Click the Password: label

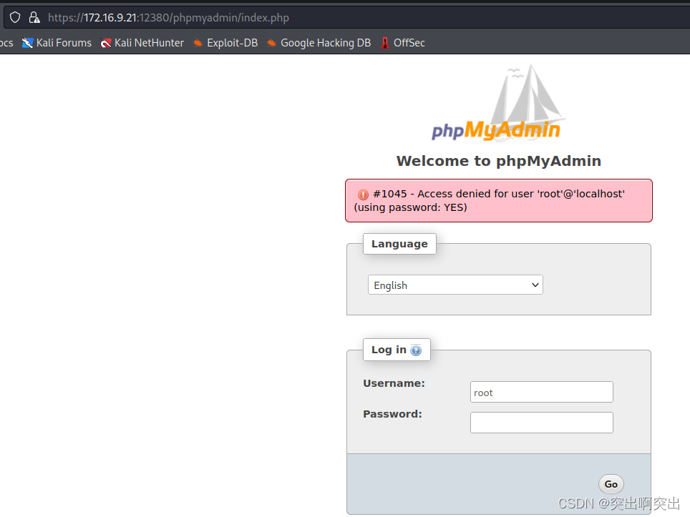point(392,414)
